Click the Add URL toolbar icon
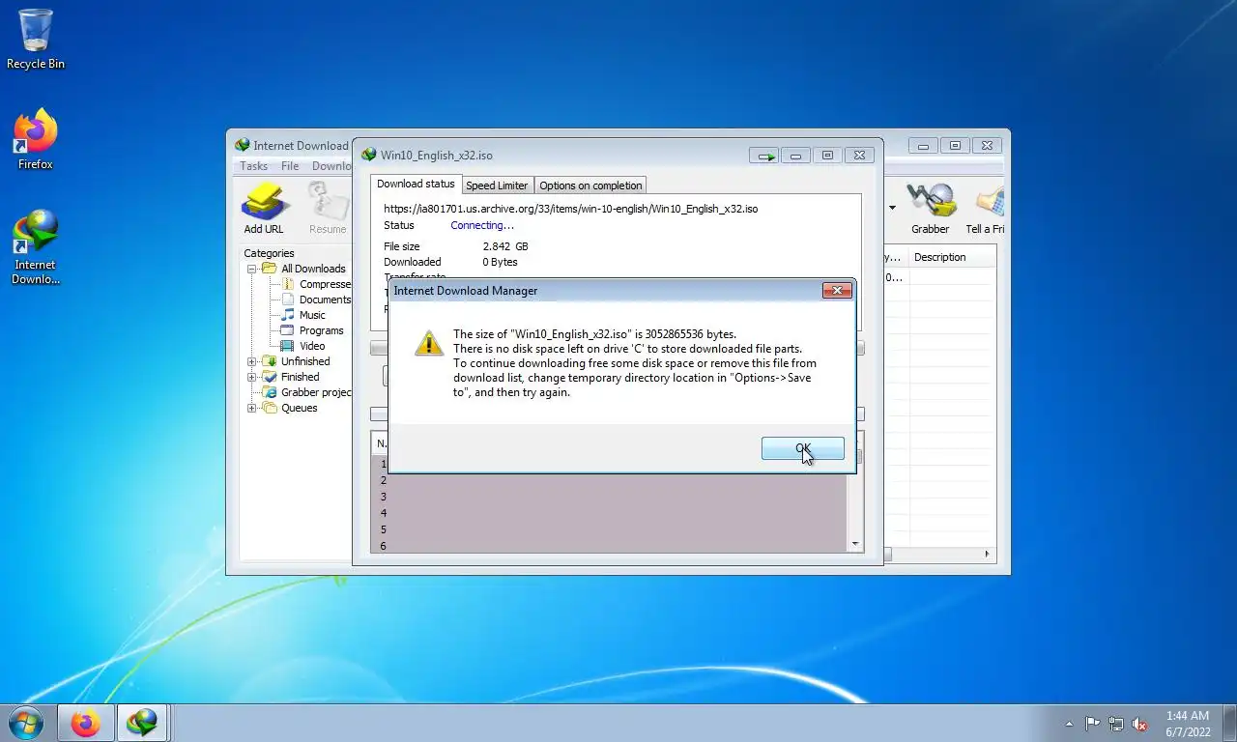 (264, 210)
